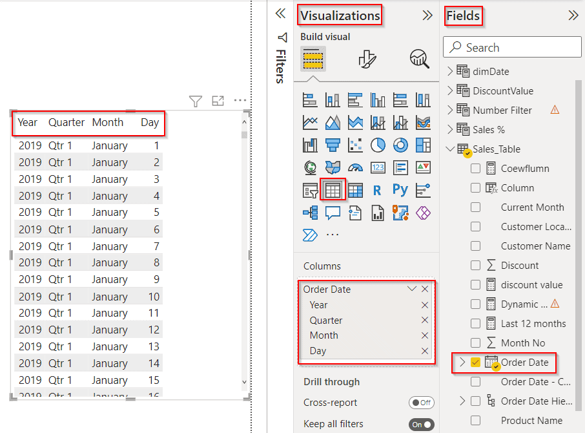The width and height of the screenshot is (585, 433).
Task: Choose the clustered bar chart visual
Action: [x=355, y=100]
